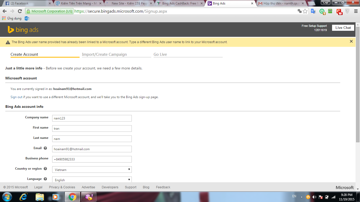Click the help icon next to Country or region

[45, 169]
